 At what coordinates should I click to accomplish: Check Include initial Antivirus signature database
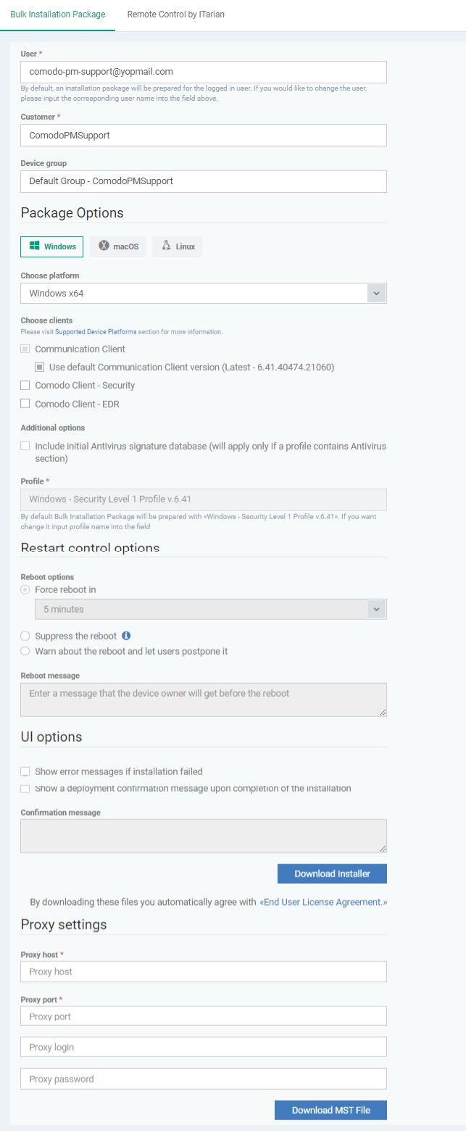(x=25, y=446)
